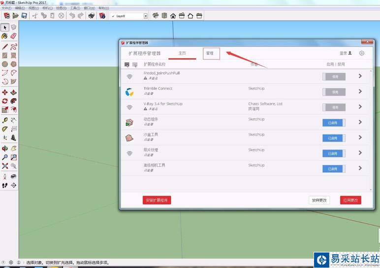This screenshot has width=380, height=268.
Task: Open the 帮助(H) menu
Action: coord(104,8)
